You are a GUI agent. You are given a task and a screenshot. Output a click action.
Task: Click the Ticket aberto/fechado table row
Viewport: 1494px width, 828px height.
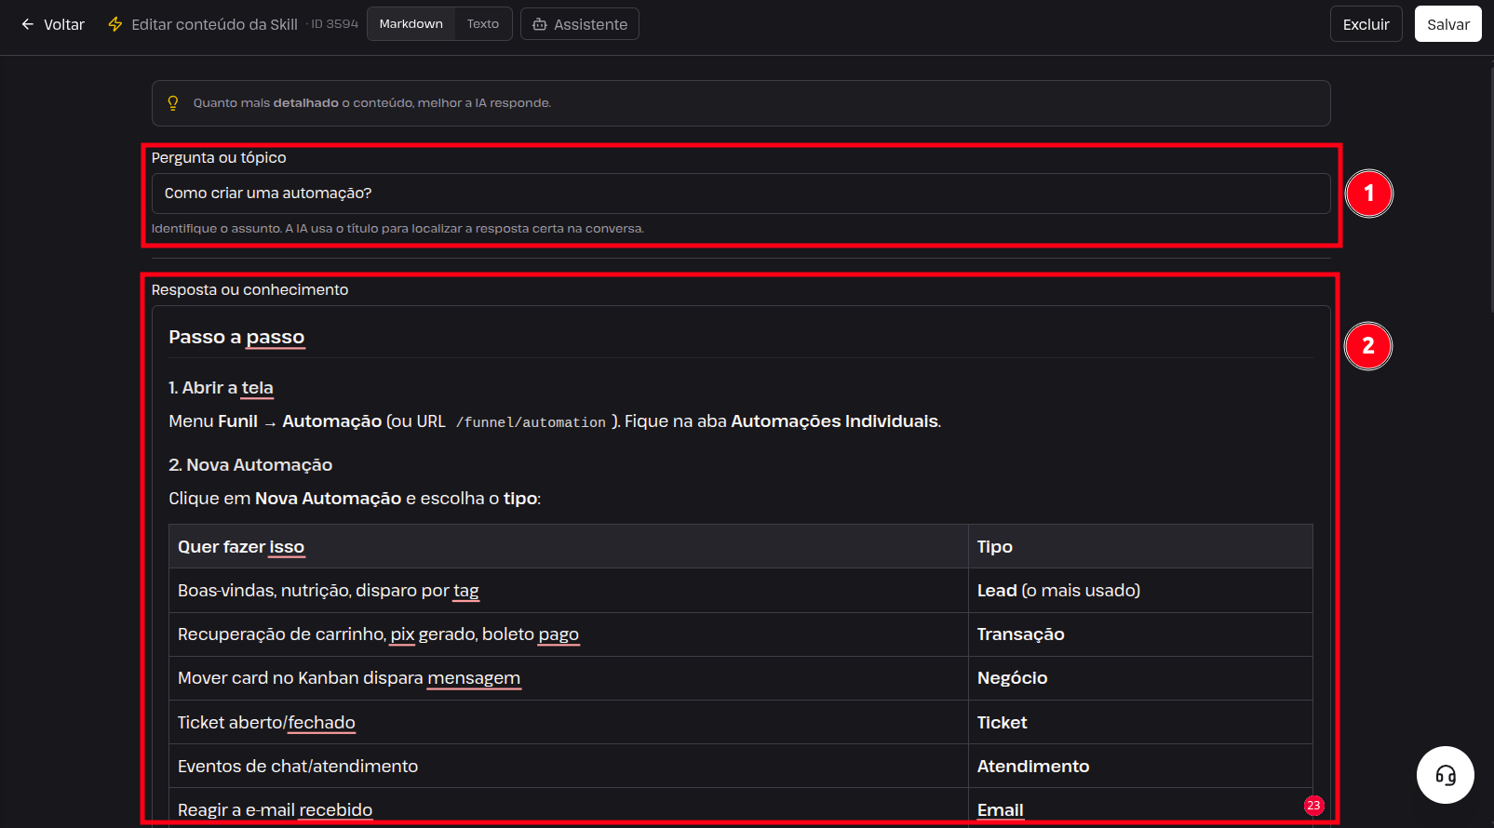tap(741, 723)
